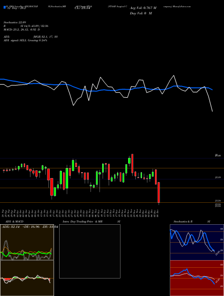Open the red RSI chart panel
This screenshot has width=224, height=296.
pos(197,278)
